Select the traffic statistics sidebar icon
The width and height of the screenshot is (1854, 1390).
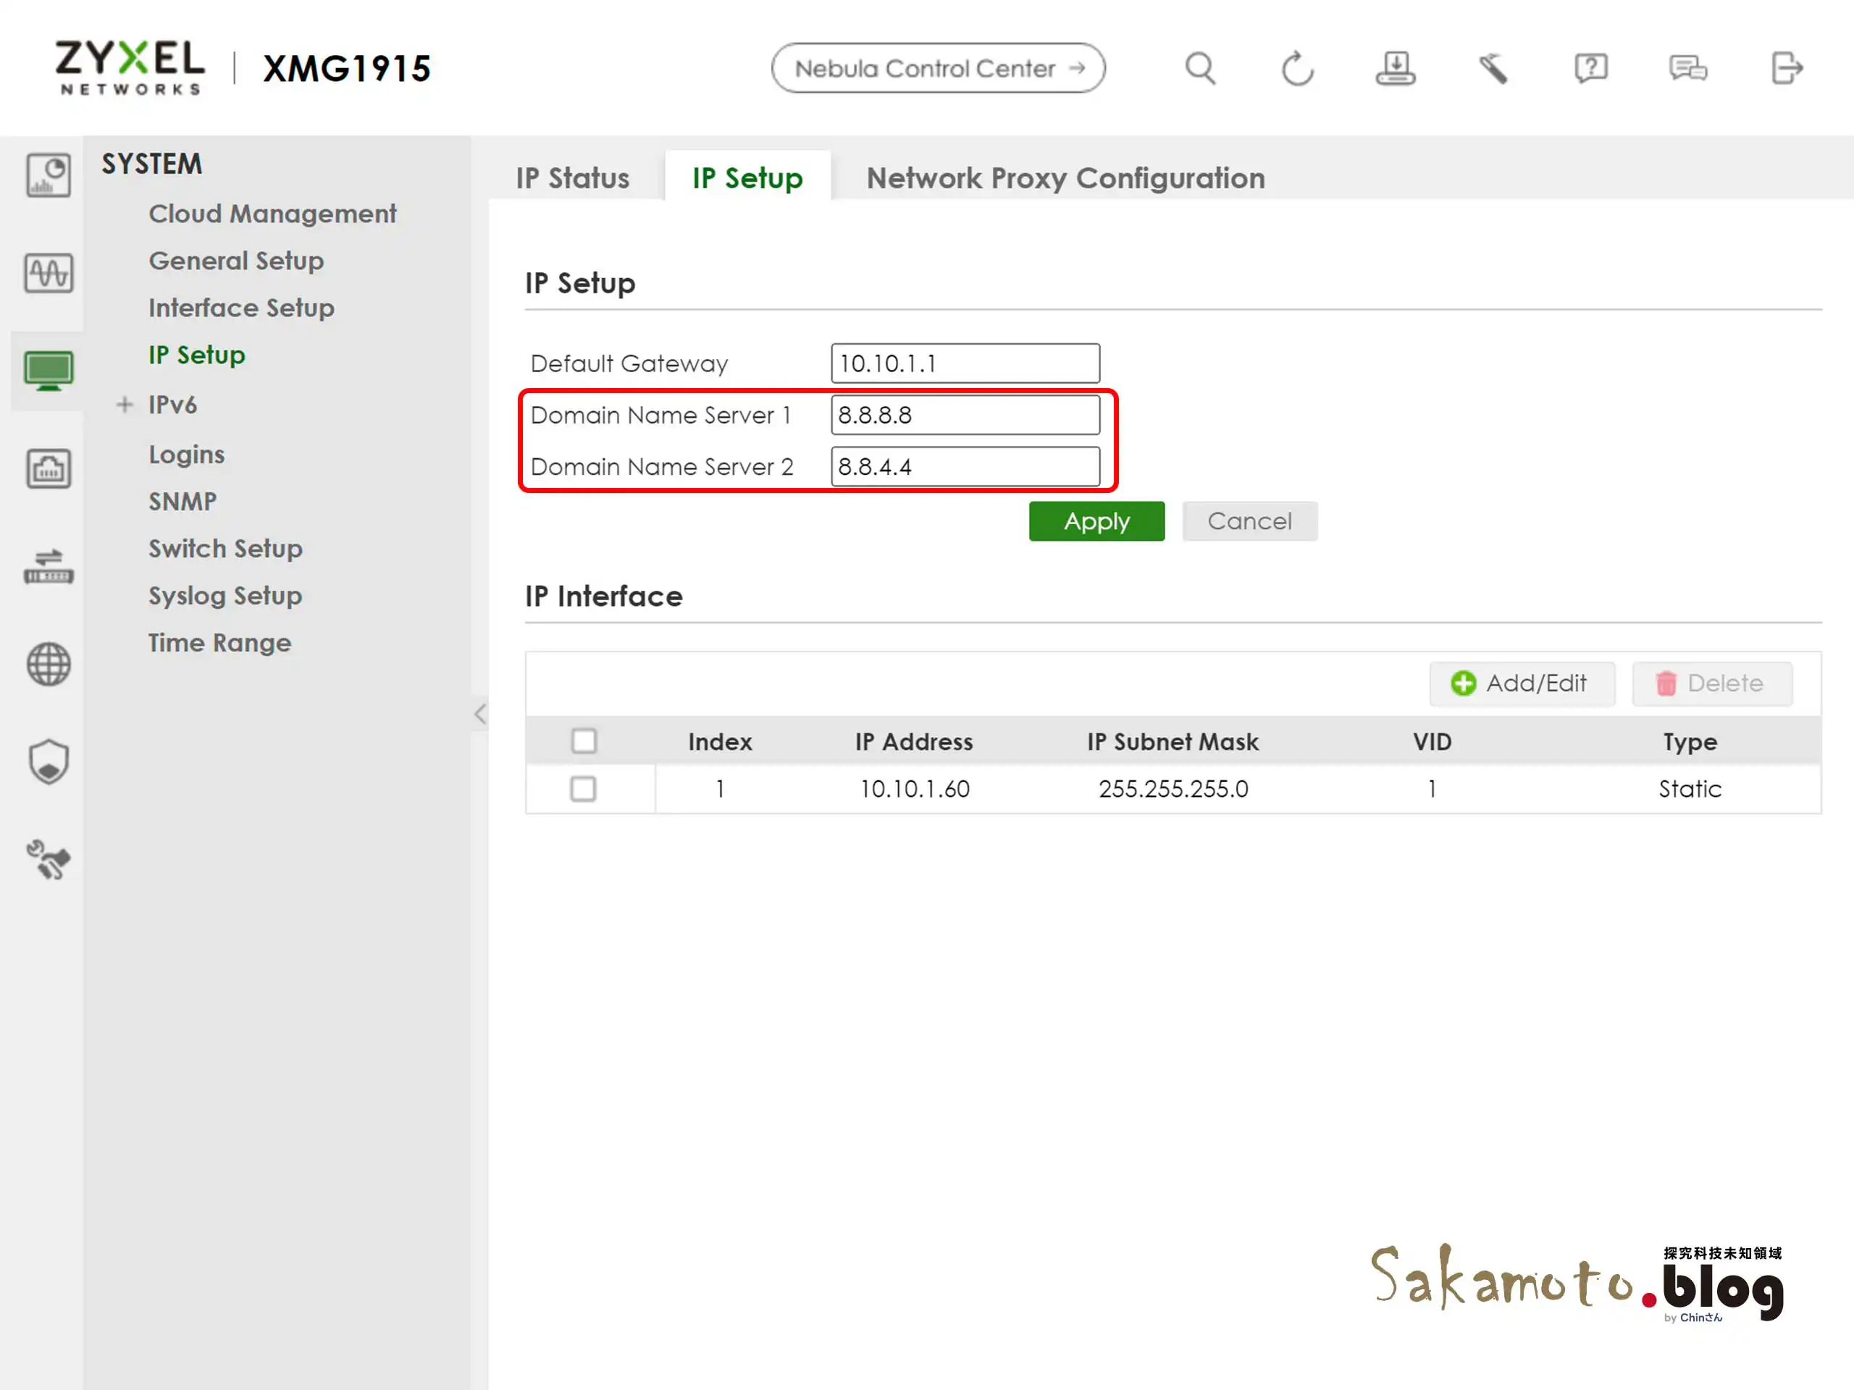[x=48, y=273]
